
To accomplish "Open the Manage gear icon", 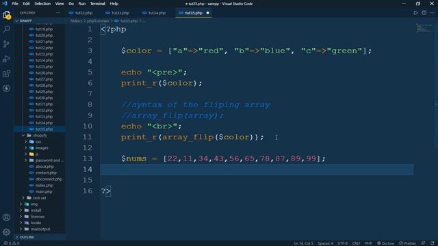I will pyautogui.click(x=6, y=232).
